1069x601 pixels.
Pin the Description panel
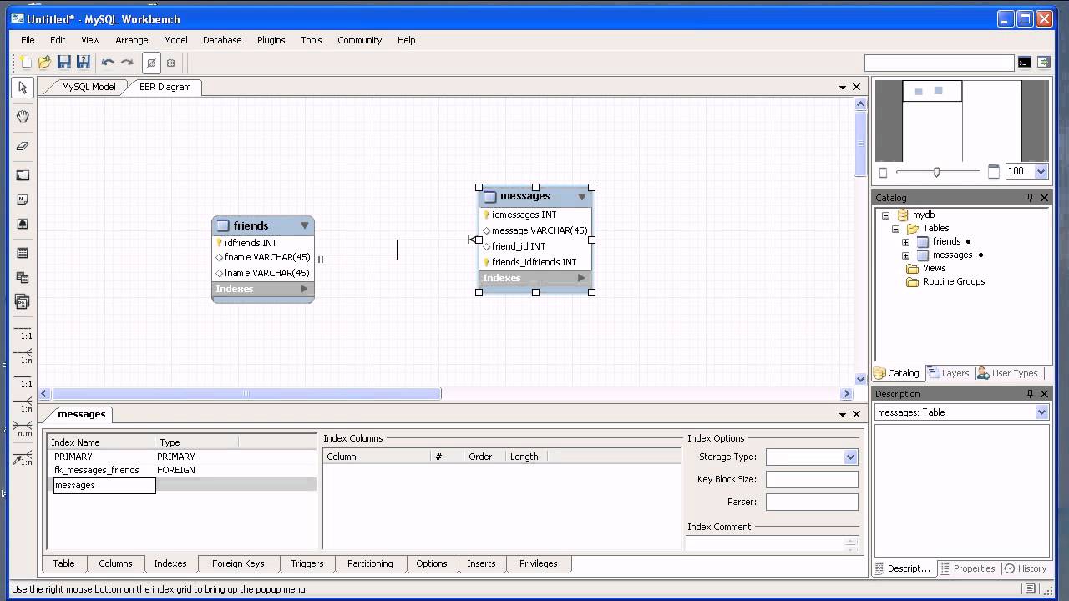point(1030,394)
